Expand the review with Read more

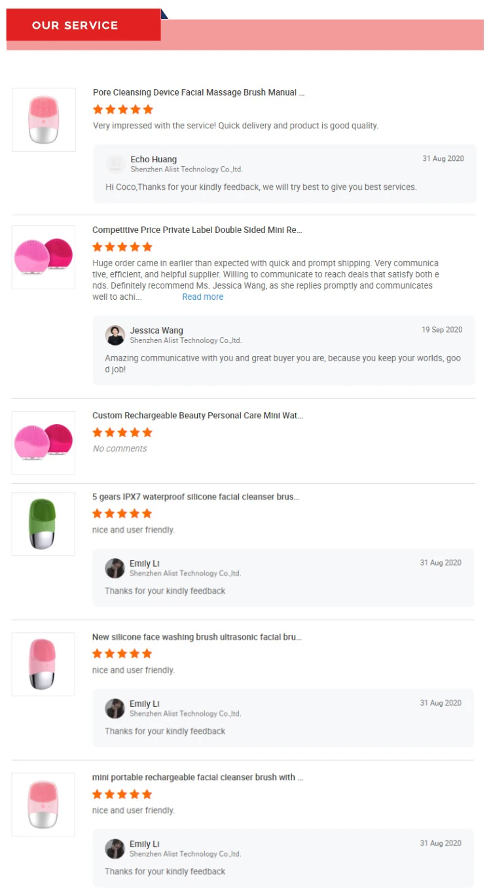pos(202,297)
